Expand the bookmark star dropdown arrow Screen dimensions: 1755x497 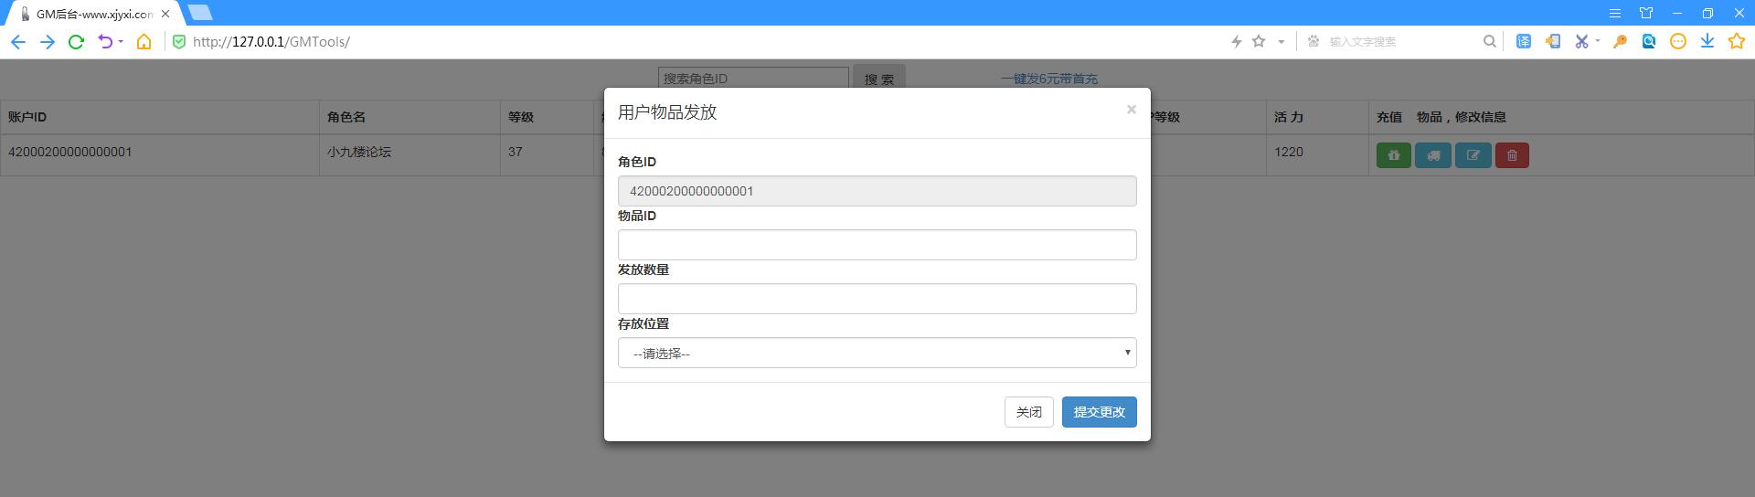(1281, 41)
